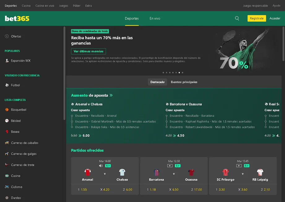Select the Dardos dartboard icon
Viewport: 285px width, 202px height.
click(x=7, y=198)
